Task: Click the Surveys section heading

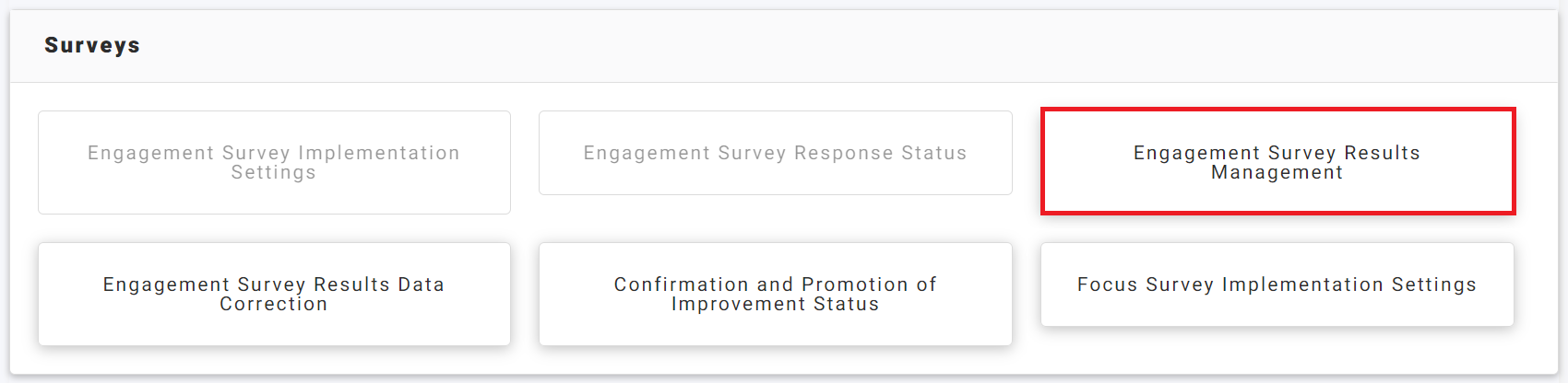Action: click(x=92, y=45)
